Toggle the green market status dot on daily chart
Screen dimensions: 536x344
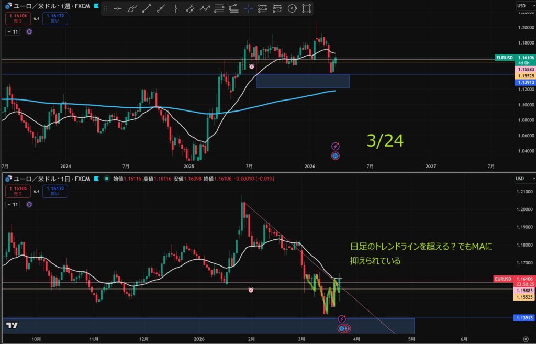(107, 179)
